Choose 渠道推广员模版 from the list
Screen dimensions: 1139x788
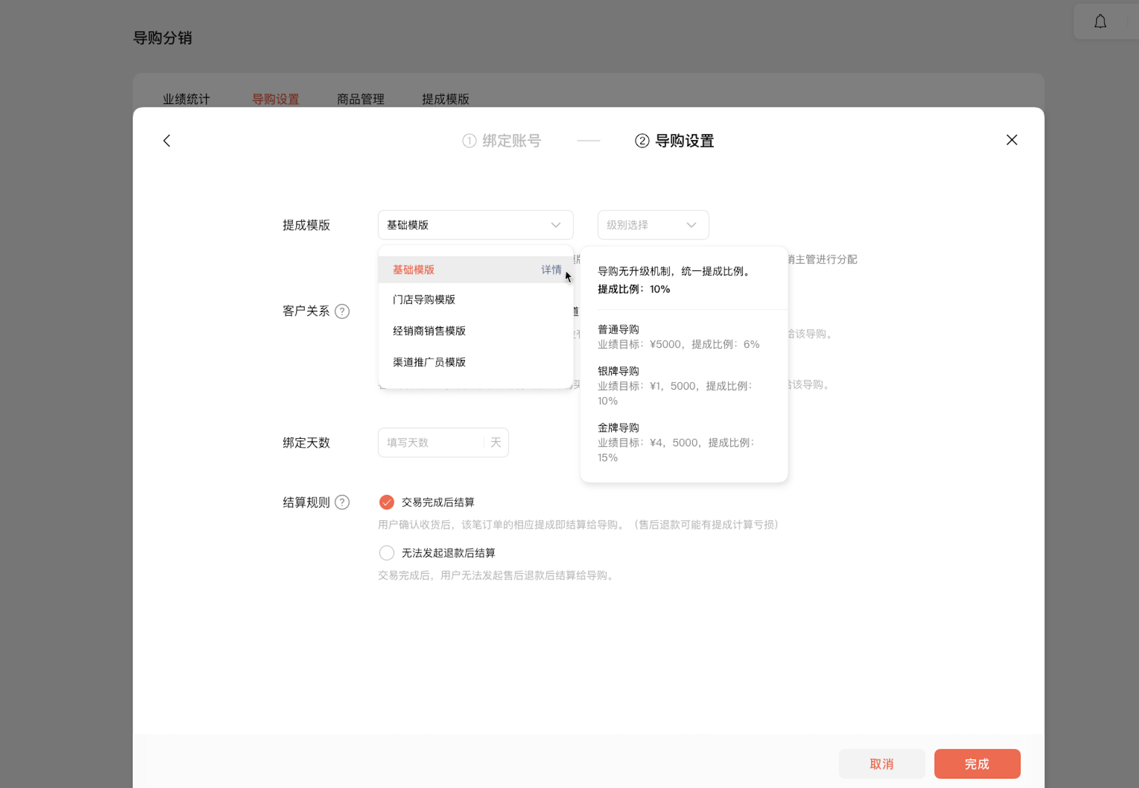pos(476,362)
